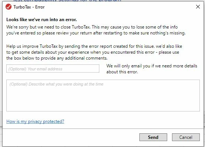The height and width of the screenshot is (147, 205).
Task: Click the note "We will only email you"
Action: pyautogui.click(x=152, y=66)
